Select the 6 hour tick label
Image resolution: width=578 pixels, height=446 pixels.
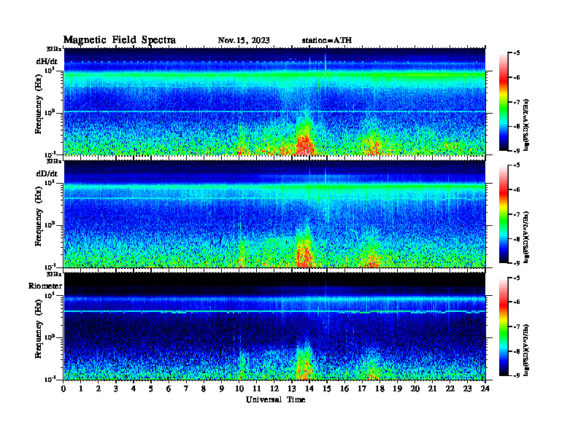point(169,389)
